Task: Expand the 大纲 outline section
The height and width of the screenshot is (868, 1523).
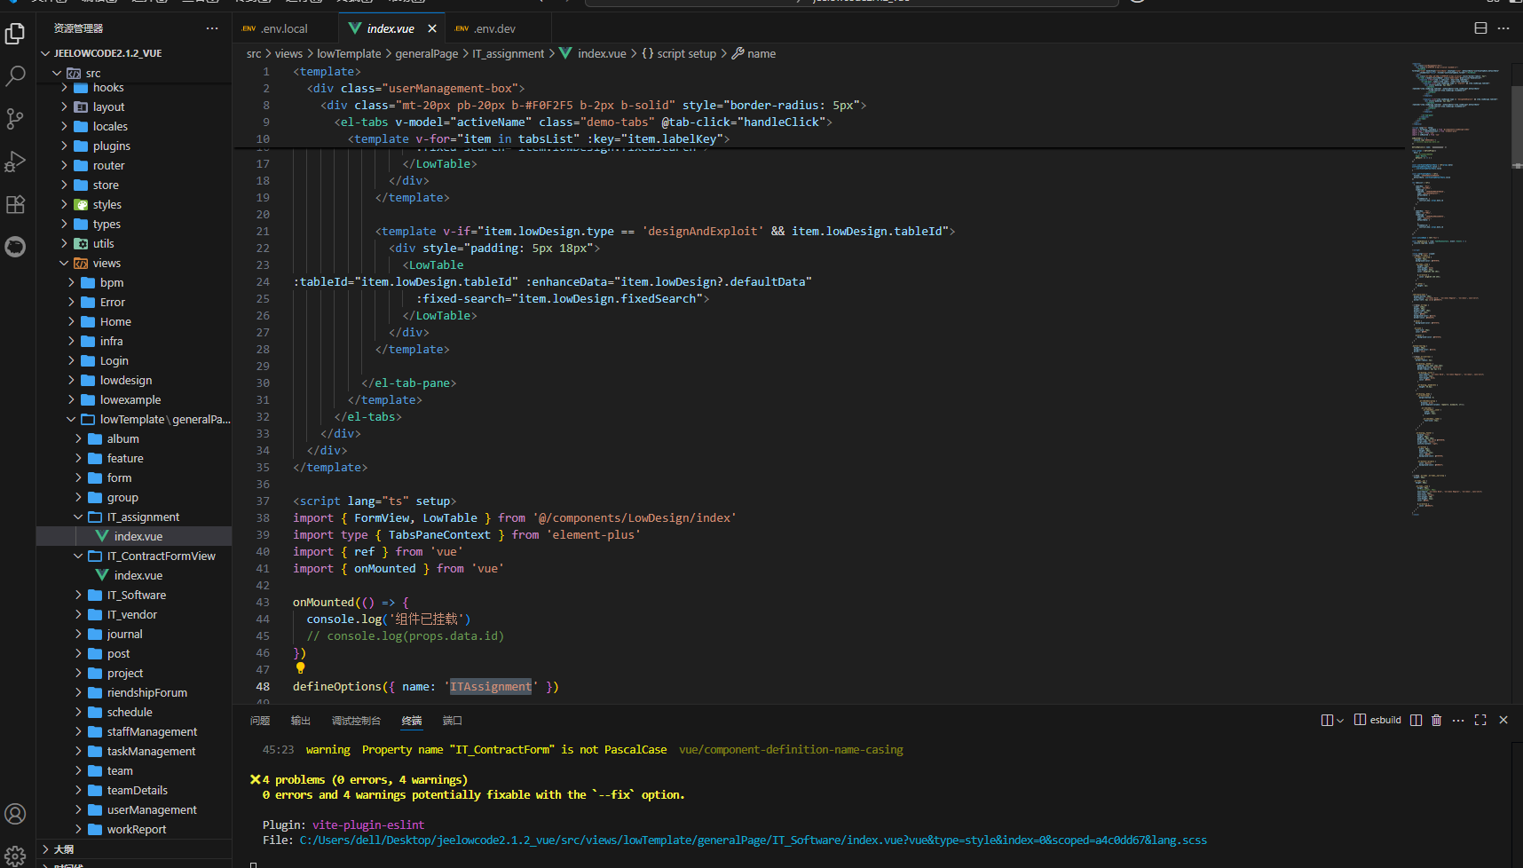Action: click(x=134, y=849)
